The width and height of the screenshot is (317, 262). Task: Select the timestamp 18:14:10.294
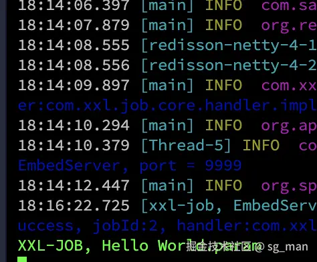(x=74, y=125)
